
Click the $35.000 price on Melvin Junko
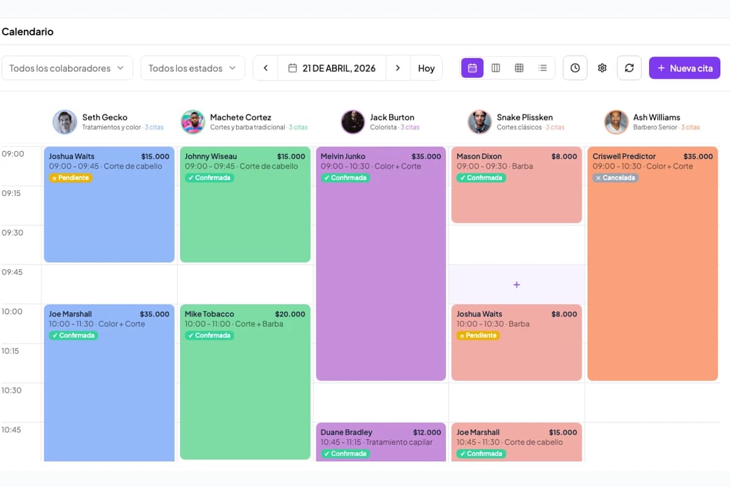pos(426,156)
